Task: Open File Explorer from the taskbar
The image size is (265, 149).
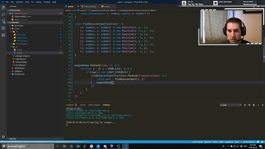Action: tap(65, 146)
